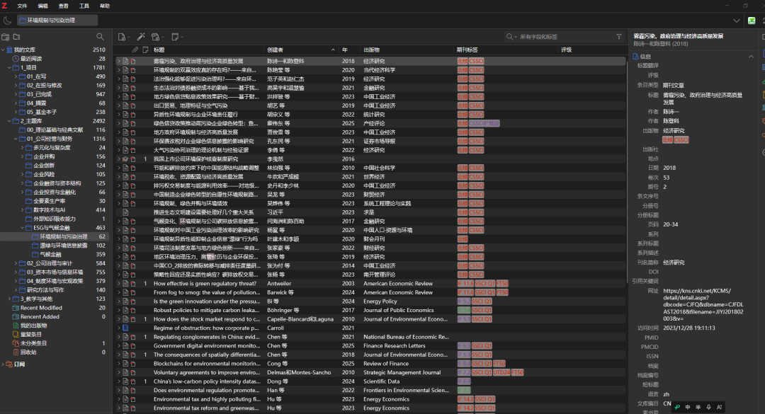Image resolution: width=765 pixels, height=414 pixels.
Task: Collapse the 1_项目 collection
Action: tap(9, 68)
